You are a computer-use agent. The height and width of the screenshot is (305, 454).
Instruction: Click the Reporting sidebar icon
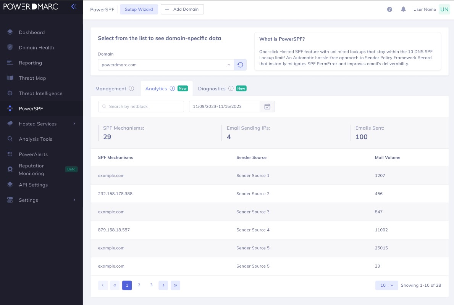[10, 63]
